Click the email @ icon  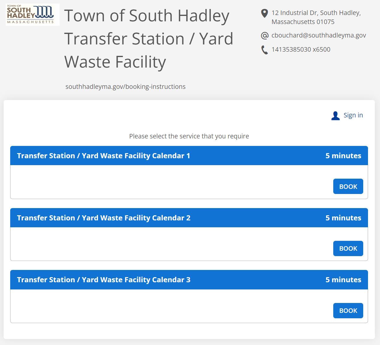265,36
